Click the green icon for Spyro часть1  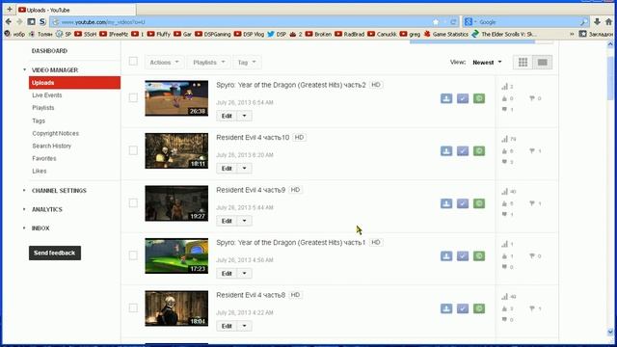click(479, 256)
